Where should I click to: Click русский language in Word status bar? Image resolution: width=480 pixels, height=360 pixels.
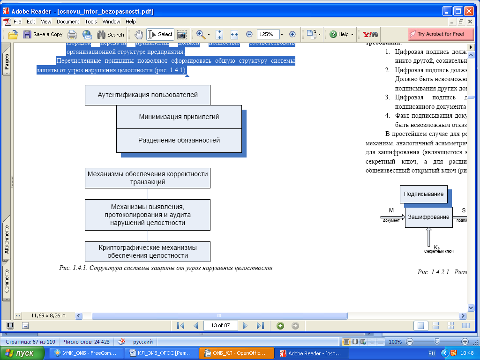142,342
